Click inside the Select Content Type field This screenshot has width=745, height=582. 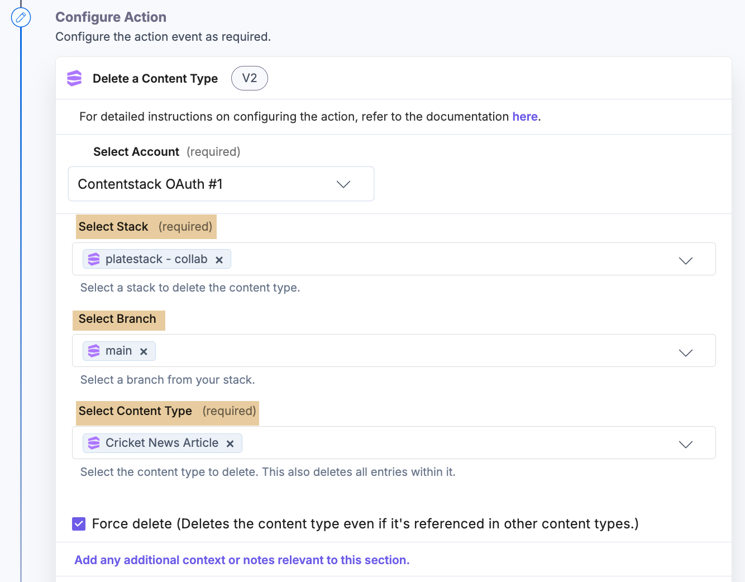click(394, 443)
